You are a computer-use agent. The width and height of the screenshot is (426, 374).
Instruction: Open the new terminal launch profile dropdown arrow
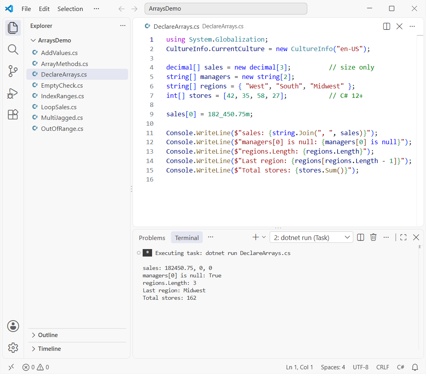click(264, 237)
